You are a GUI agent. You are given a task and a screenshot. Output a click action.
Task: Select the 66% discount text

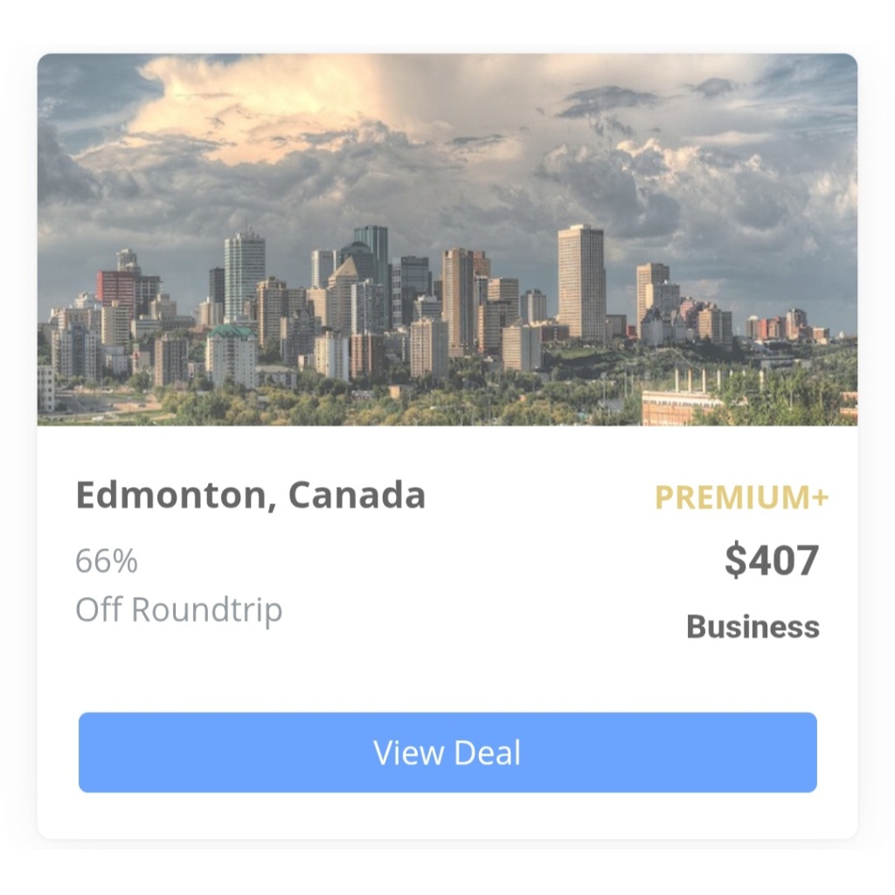click(x=107, y=560)
